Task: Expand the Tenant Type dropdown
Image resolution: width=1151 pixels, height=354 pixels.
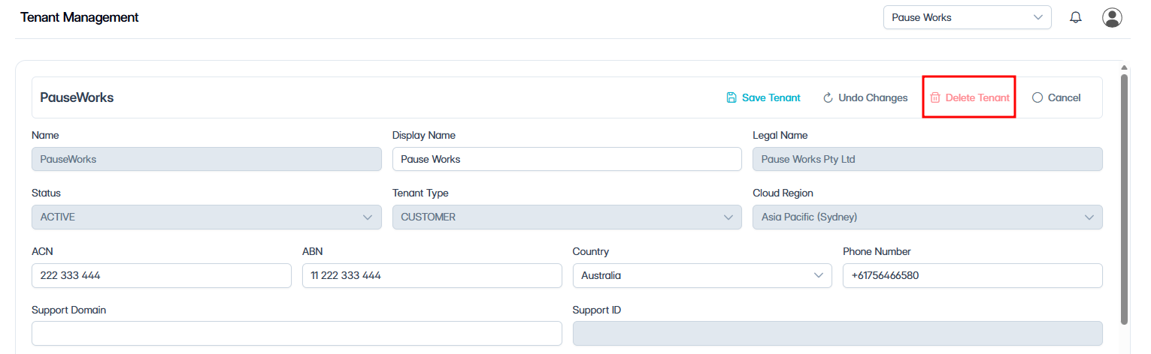Action: 567,217
